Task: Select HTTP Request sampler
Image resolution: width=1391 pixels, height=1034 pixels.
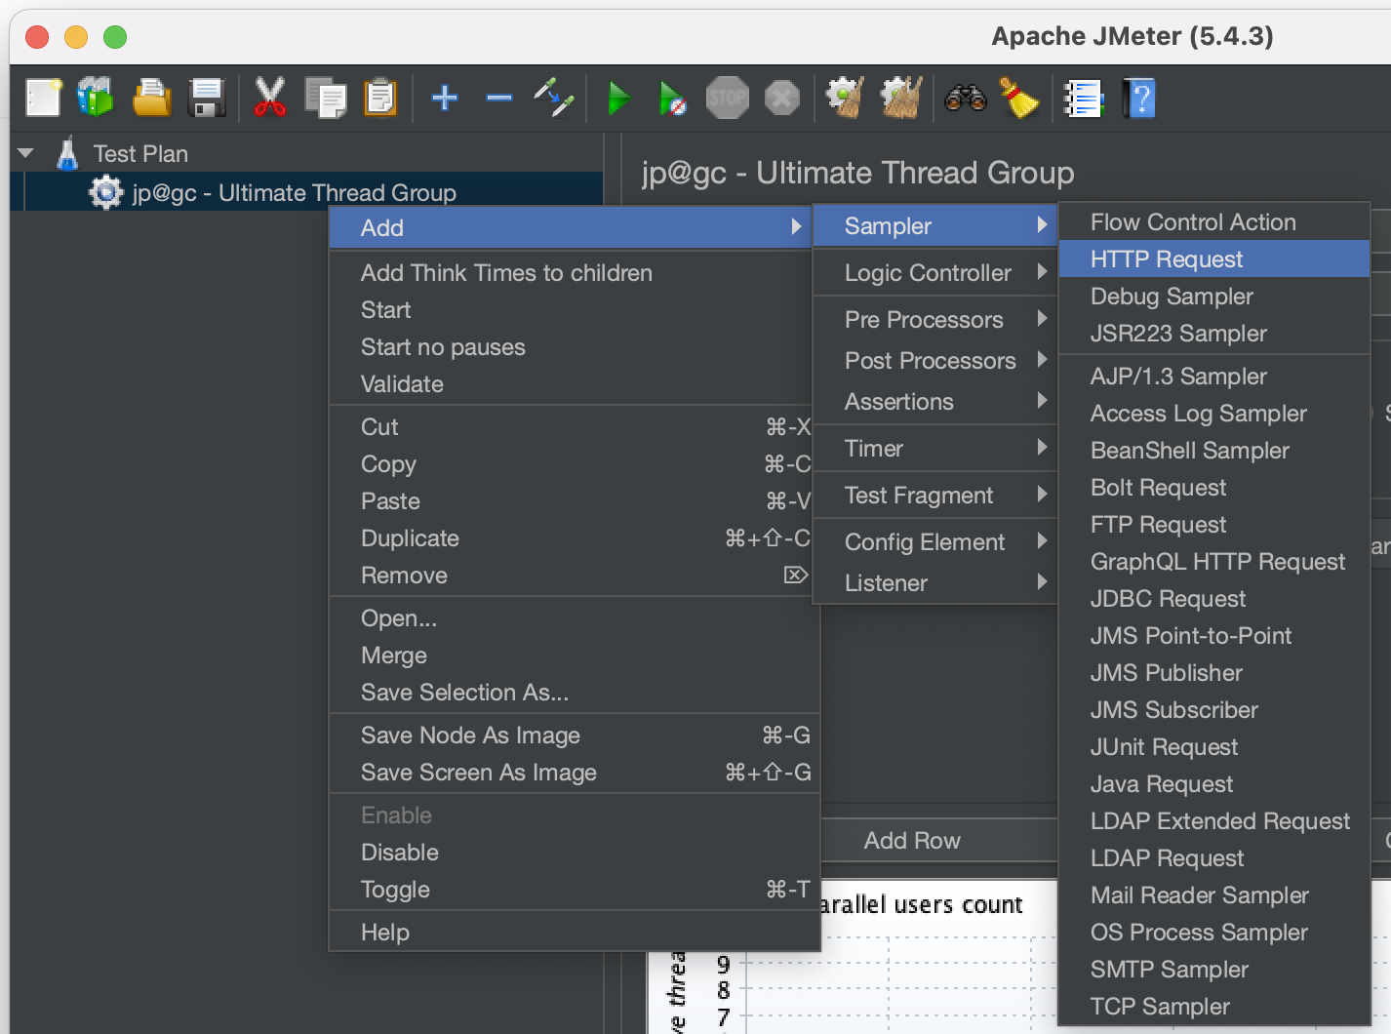Action: (x=1214, y=259)
